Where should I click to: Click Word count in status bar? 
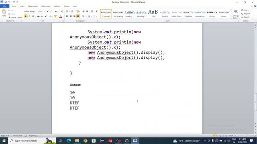point(17,136)
